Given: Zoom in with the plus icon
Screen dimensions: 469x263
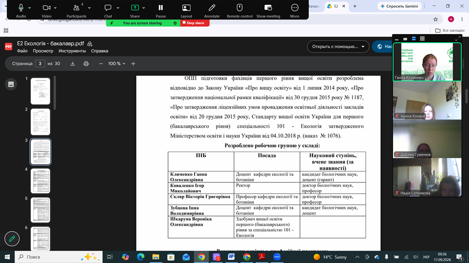Looking at the screenshot, I should pos(133,64).
